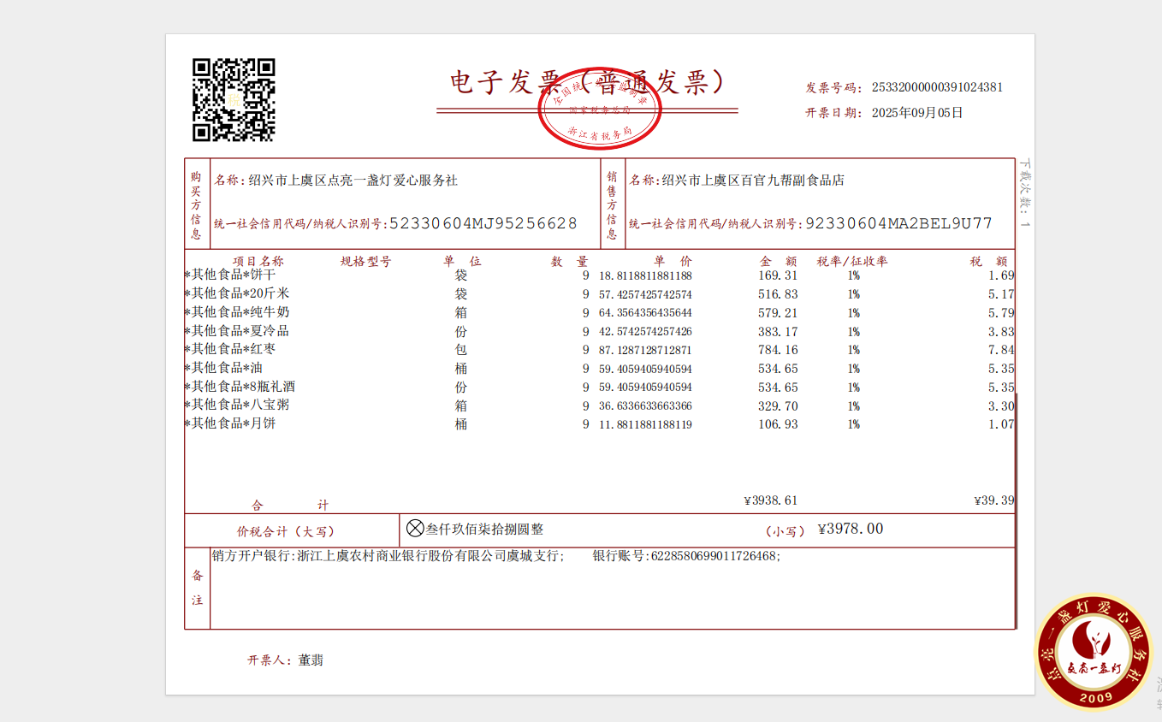
Task: Click seller name 绍兴市上虞区百官九帮副食品店
Action: [754, 180]
